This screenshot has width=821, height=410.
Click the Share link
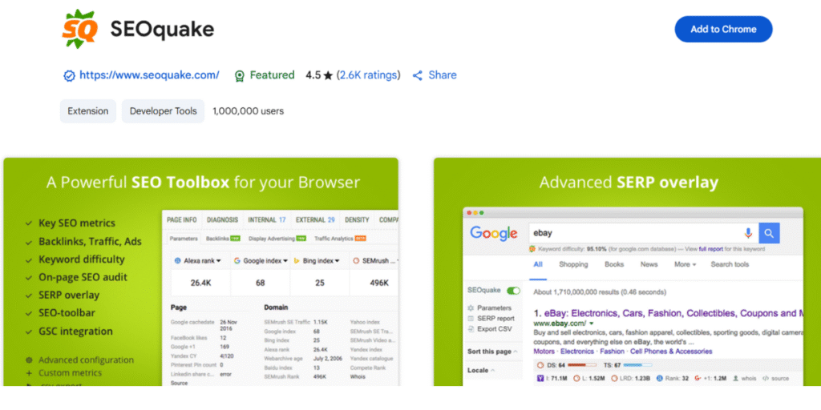pyautogui.click(x=443, y=74)
